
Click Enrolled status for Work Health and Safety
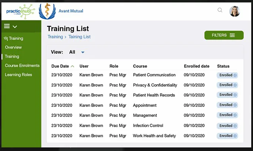[227, 136]
